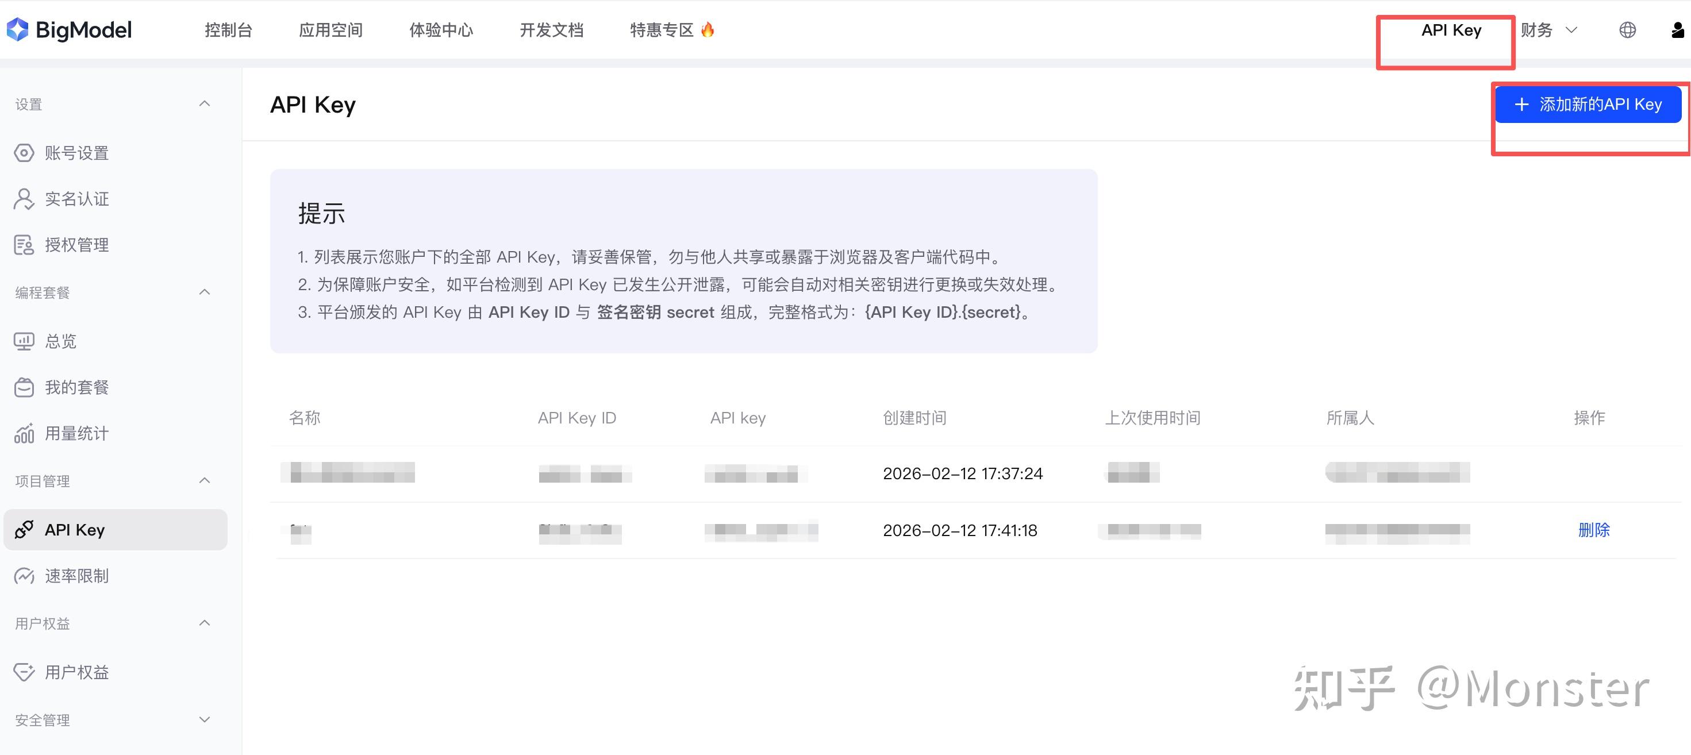
Task: Click the 删除 link for second key
Action: 1594,530
